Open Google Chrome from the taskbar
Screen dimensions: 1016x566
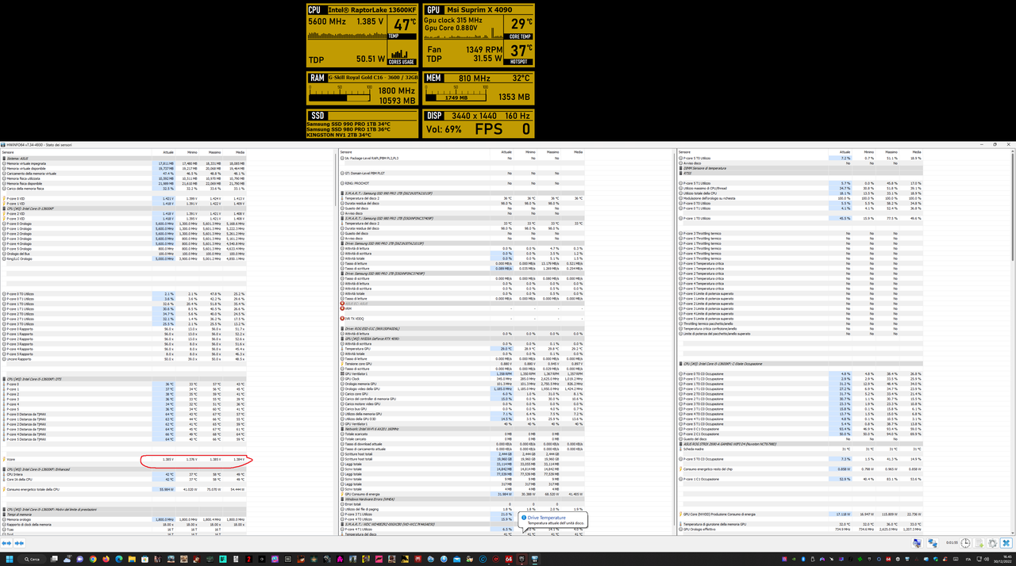tap(94, 559)
